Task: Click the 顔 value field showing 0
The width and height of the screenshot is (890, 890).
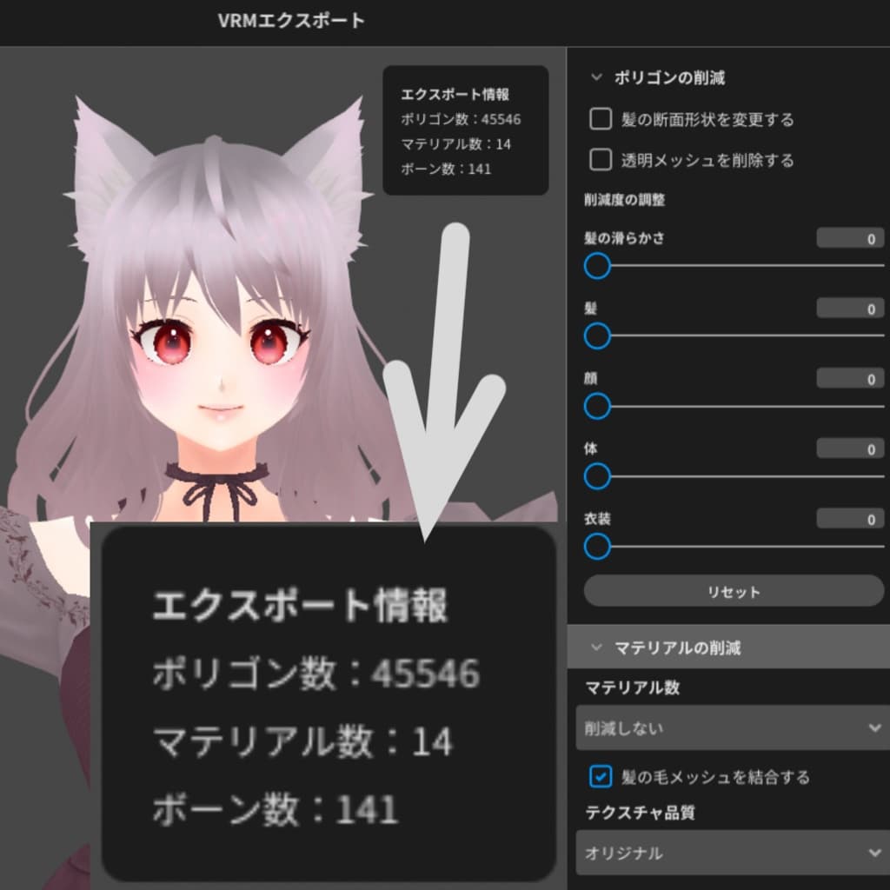Action: (850, 378)
